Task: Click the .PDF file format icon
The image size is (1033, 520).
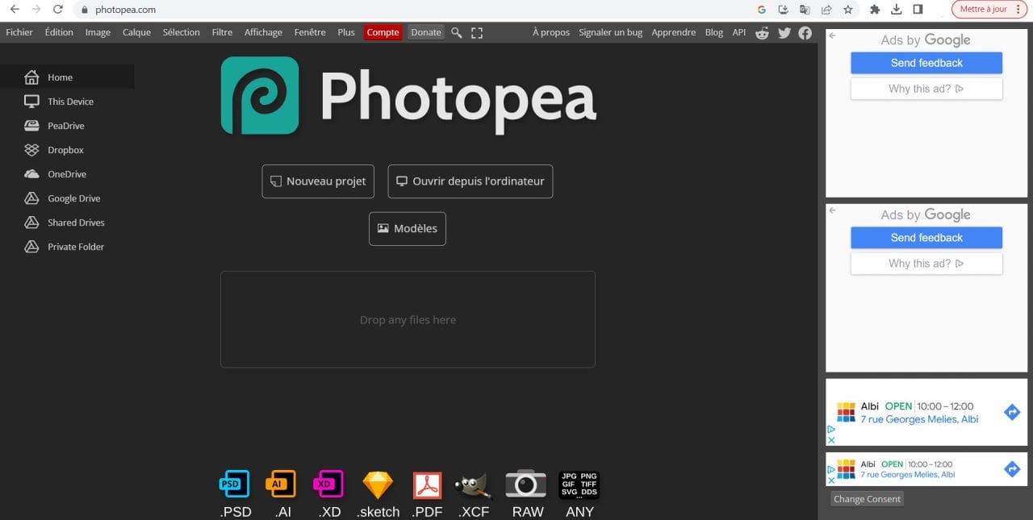Action: tap(427, 485)
